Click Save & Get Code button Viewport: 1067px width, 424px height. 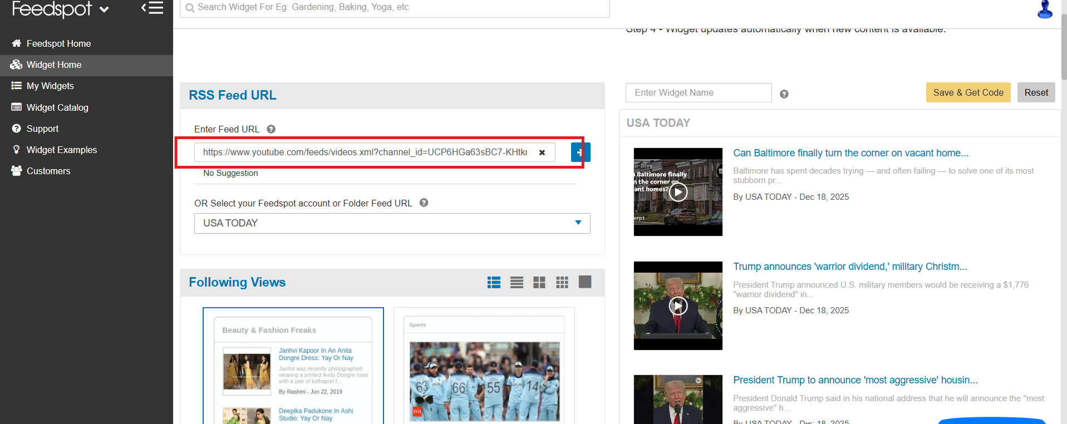click(968, 92)
